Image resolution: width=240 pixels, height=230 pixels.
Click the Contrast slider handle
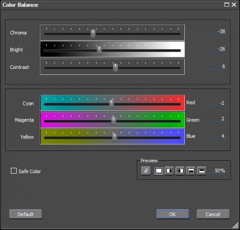pos(115,67)
